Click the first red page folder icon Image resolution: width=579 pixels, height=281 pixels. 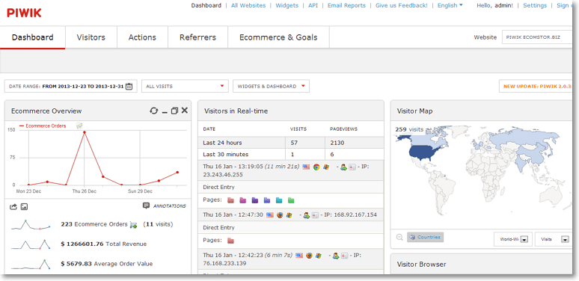(231, 200)
